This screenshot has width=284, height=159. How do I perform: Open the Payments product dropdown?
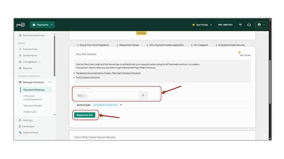click(x=42, y=25)
